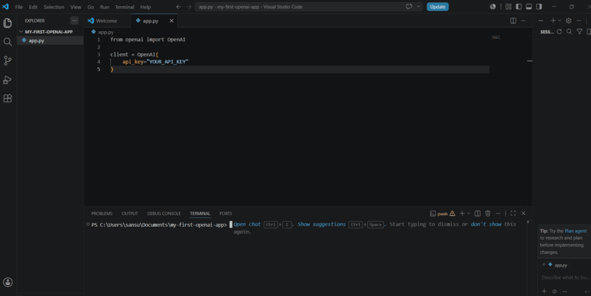This screenshot has height=296, width=591.
Task: Open the Go menu
Action: pyautogui.click(x=91, y=7)
